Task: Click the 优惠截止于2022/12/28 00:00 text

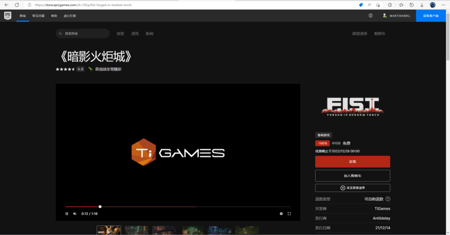Action: click(337, 151)
